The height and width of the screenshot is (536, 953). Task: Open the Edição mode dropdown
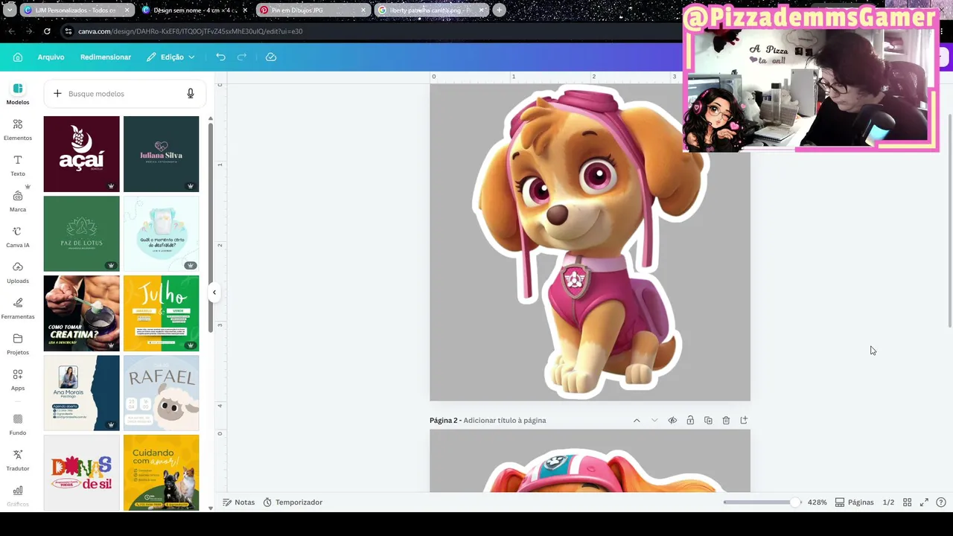click(170, 57)
